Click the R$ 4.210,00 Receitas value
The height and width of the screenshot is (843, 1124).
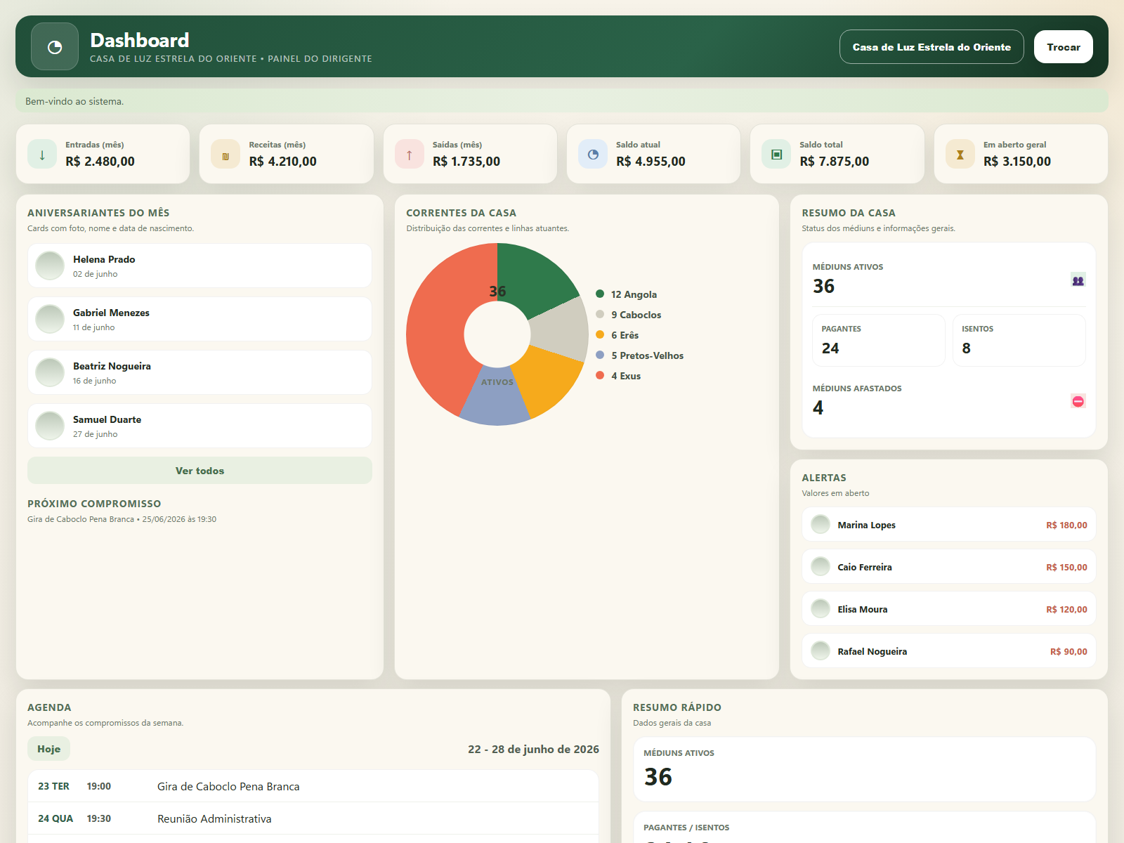point(282,161)
